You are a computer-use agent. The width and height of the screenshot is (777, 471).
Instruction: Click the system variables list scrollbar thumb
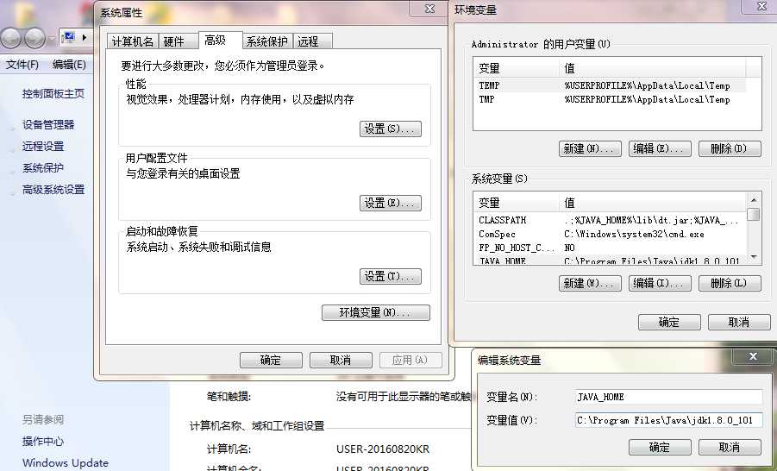(753, 215)
